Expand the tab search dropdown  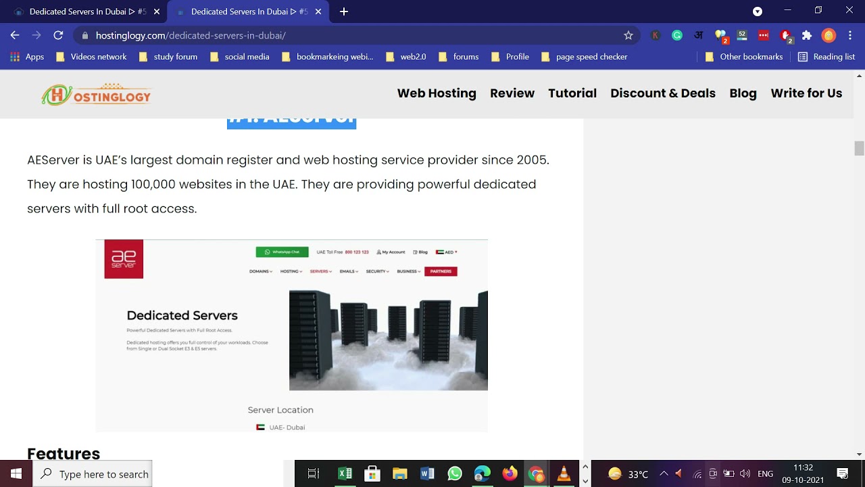click(758, 11)
